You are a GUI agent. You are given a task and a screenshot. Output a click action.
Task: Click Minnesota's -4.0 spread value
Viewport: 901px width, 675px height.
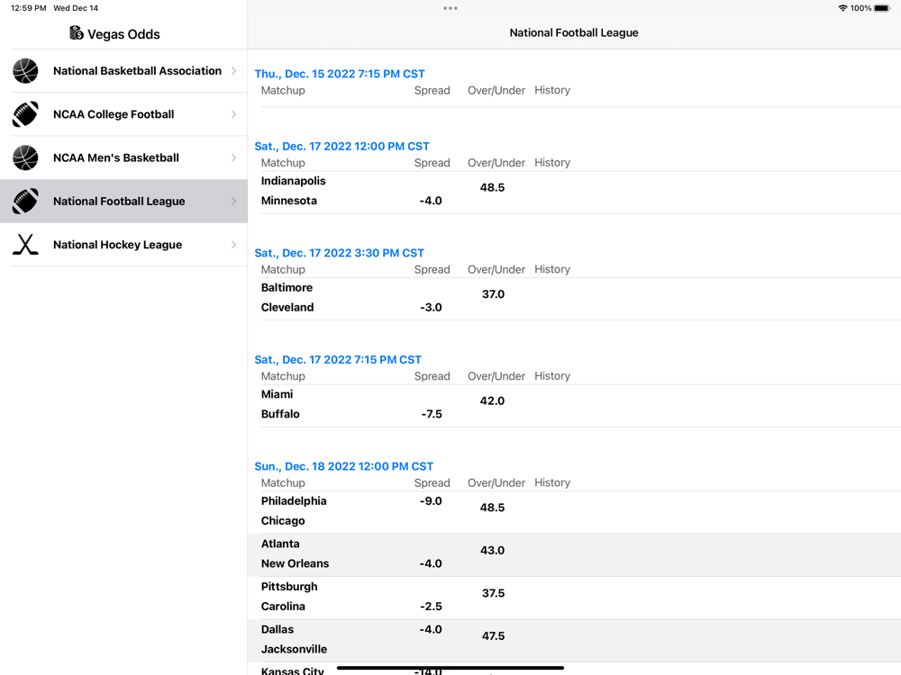431,201
